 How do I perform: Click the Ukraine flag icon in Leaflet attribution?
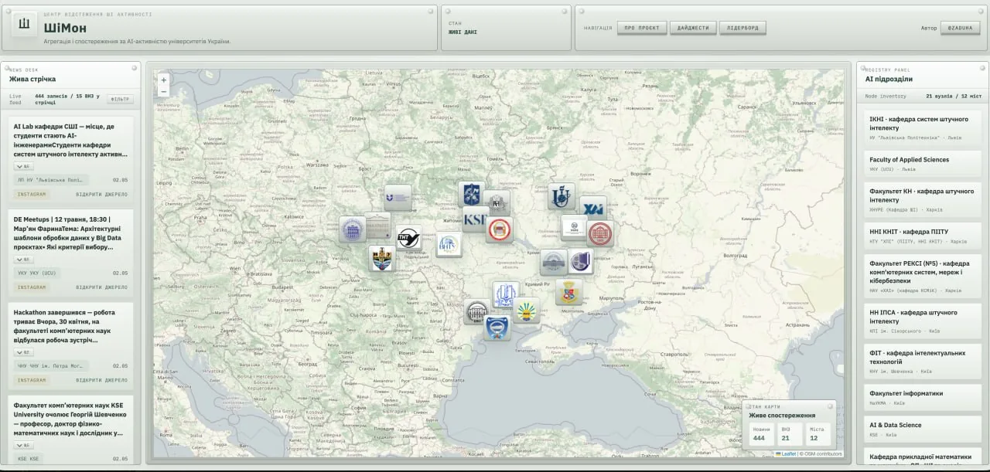pyautogui.click(x=779, y=453)
